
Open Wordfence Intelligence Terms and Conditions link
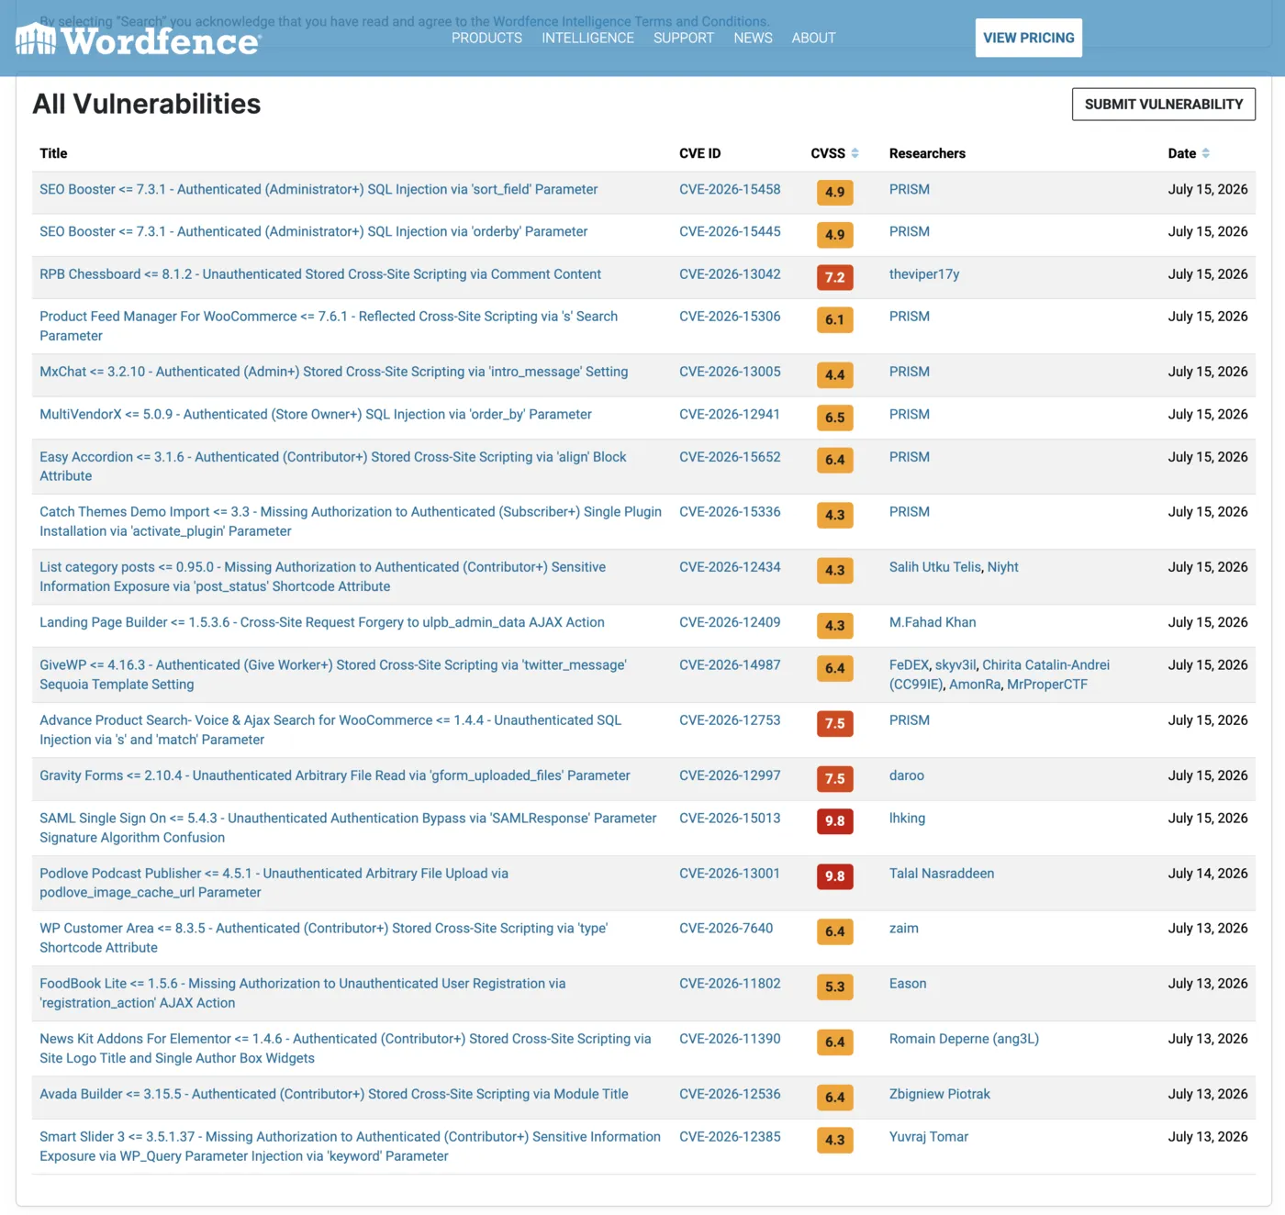630,21
